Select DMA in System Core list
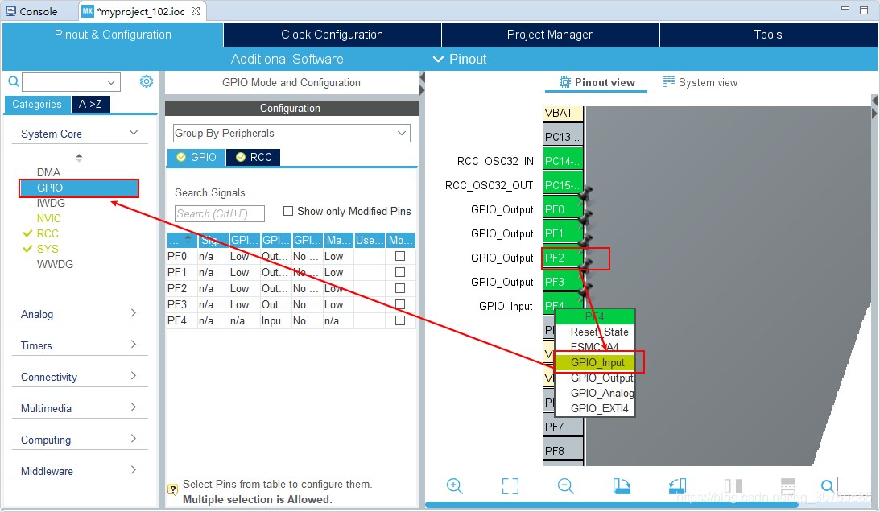The image size is (880, 512). click(x=48, y=172)
